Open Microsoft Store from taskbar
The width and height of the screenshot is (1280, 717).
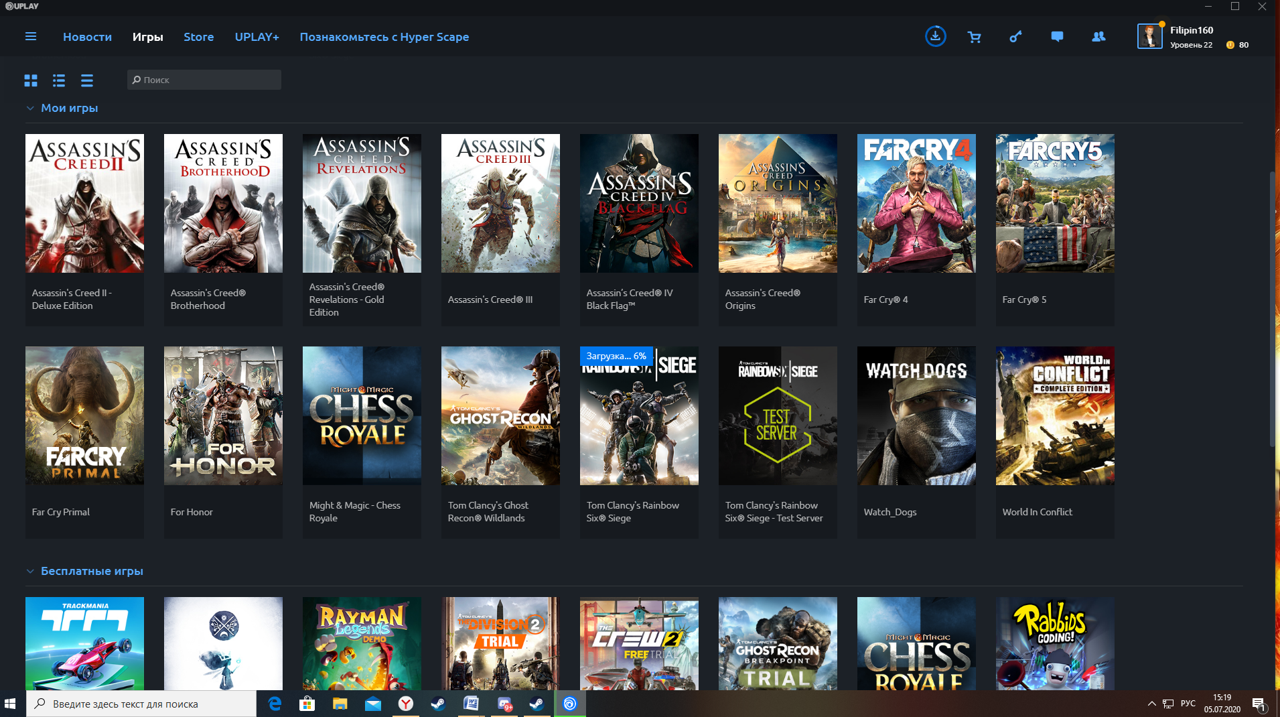pos(307,704)
